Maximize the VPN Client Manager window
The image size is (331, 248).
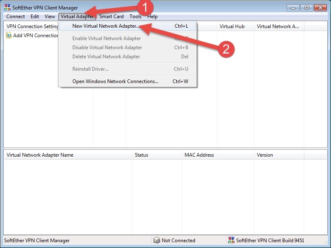click(307, 8)
